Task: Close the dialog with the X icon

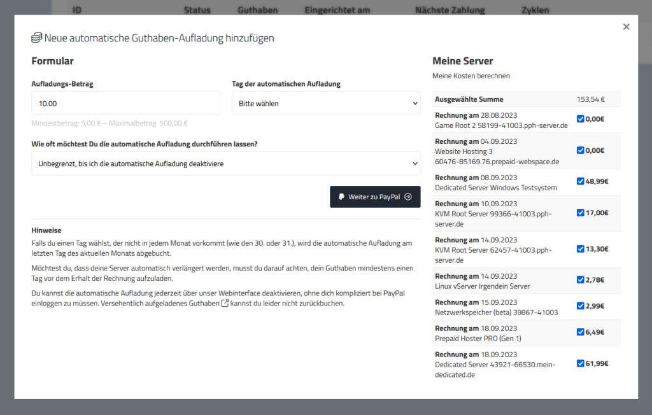Action: click(627, 27)
